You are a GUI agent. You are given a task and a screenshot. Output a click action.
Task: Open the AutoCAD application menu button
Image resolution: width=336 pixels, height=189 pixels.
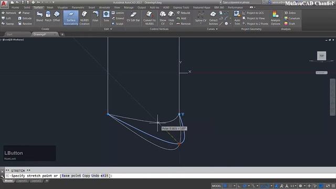pos(4,4)
